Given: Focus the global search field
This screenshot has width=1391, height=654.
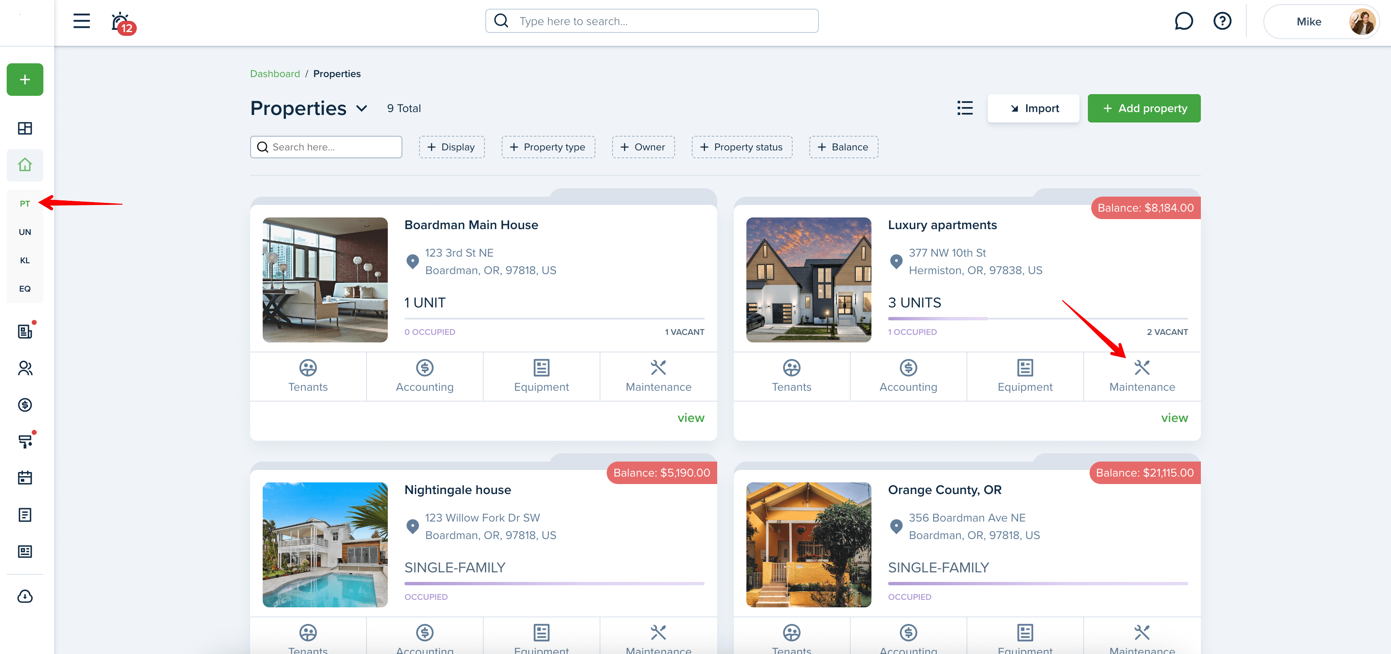Looking at the screenshot, I should click(x=652, y=21).
